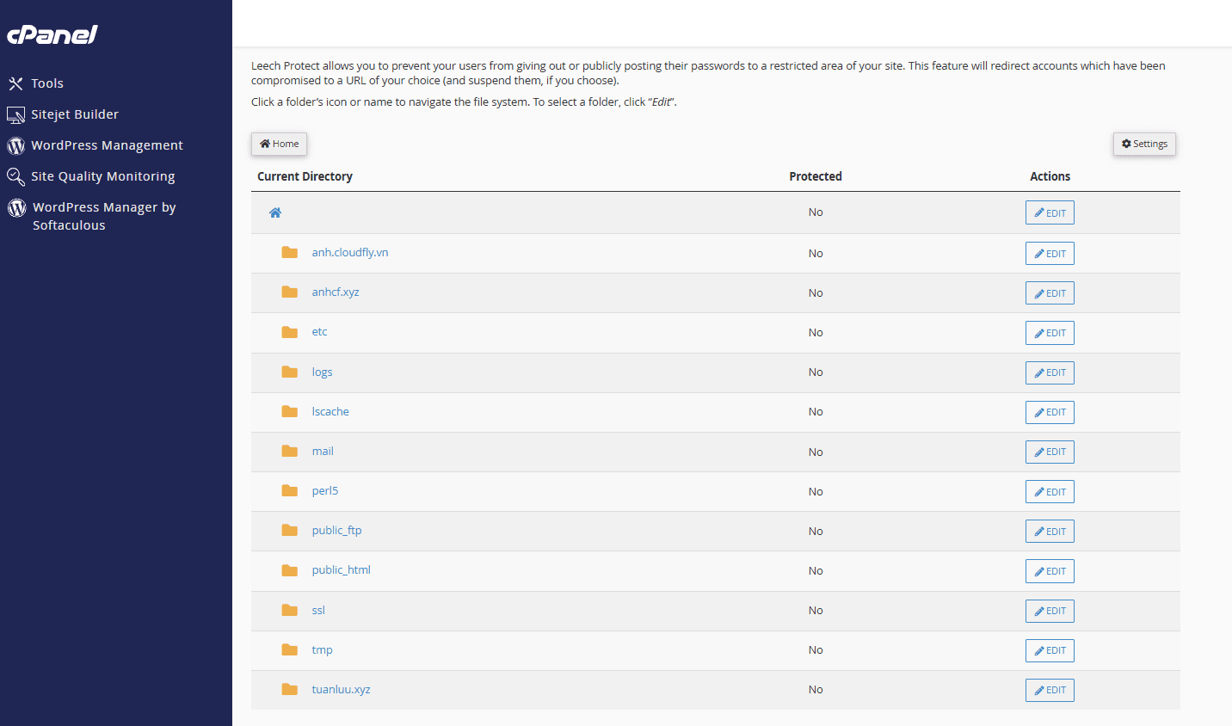The height and width of the screenshot is (726, 1232).
Task: Click the Site Quality Monitoring magnifier icon
Action: [15, 176]
